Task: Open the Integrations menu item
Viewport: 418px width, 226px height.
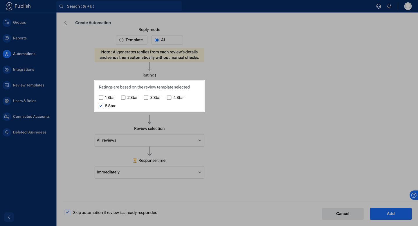Action: [x=24, y=69]
